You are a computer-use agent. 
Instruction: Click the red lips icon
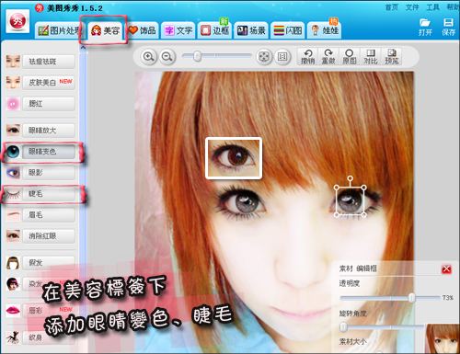[13, 311]
